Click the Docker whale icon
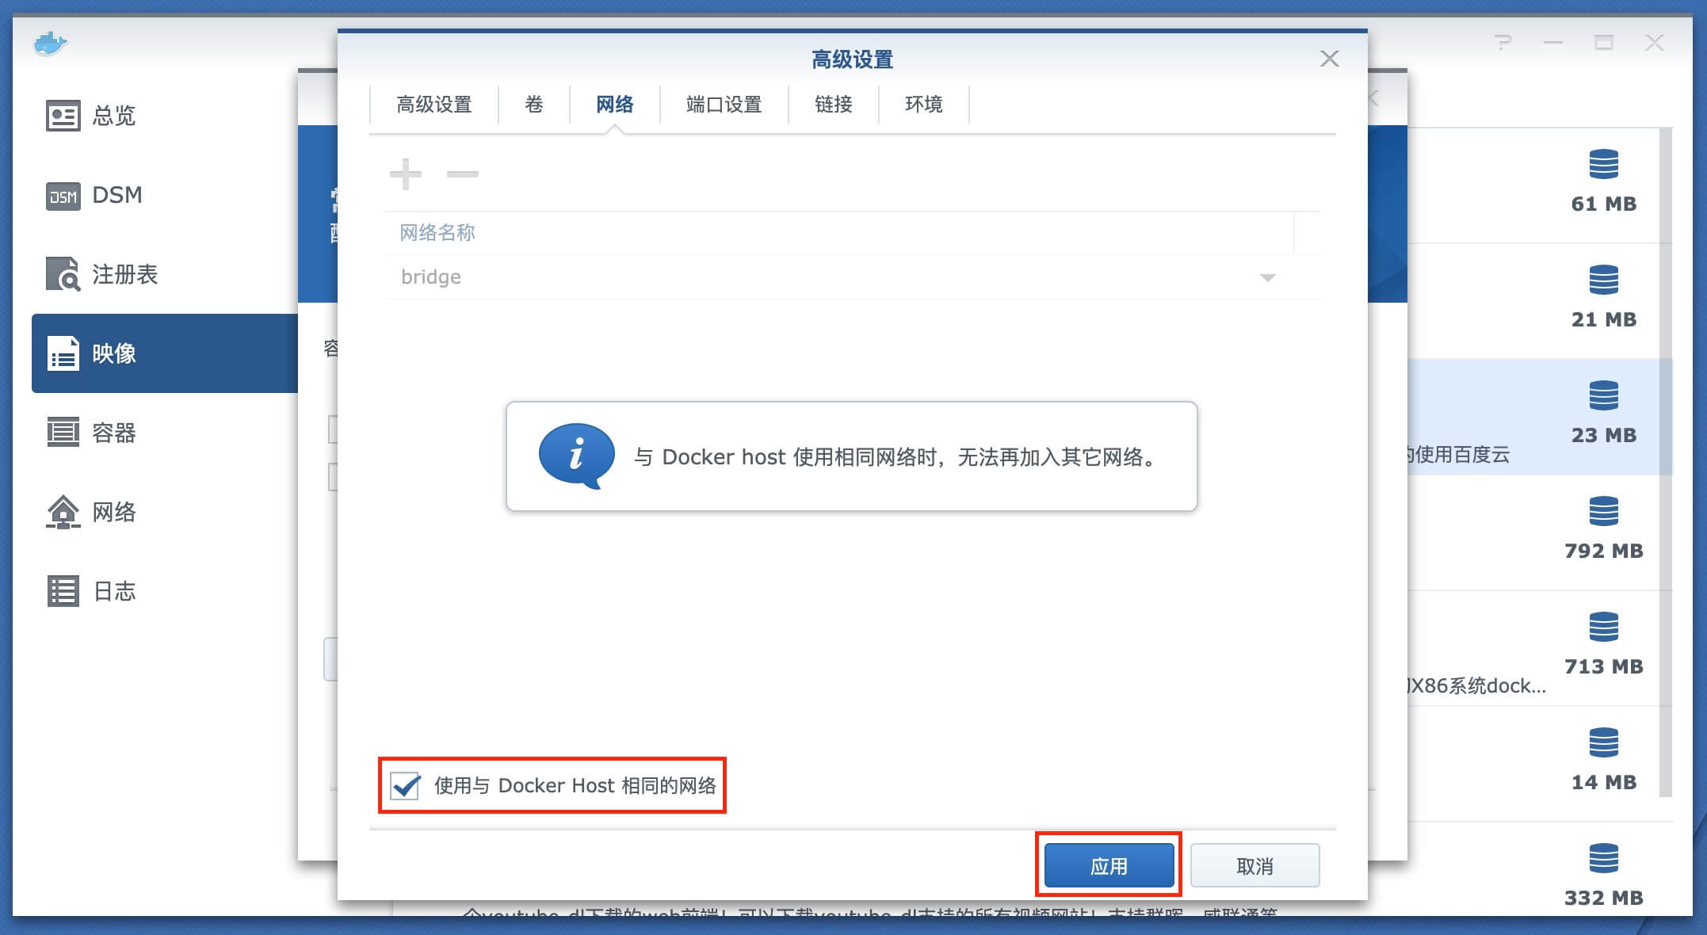The height and width of the screenshot is (935, 1707). 50,43
